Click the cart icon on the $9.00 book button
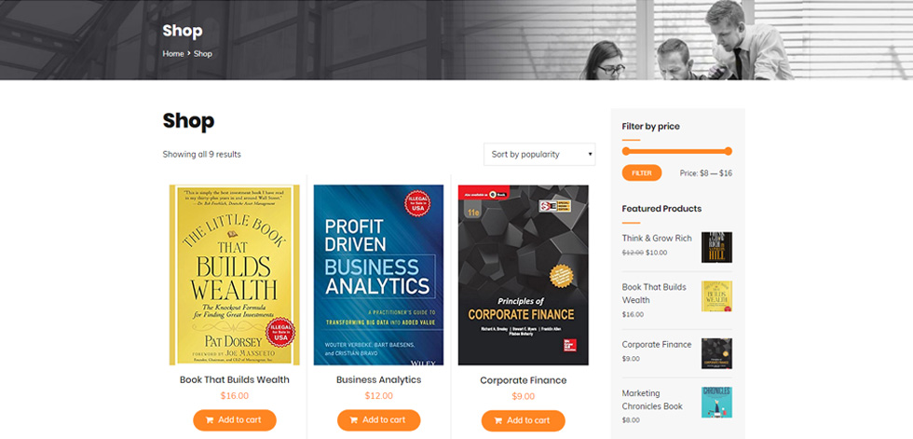The width and height of the screenshot is (913, 439). click(498, 420)
